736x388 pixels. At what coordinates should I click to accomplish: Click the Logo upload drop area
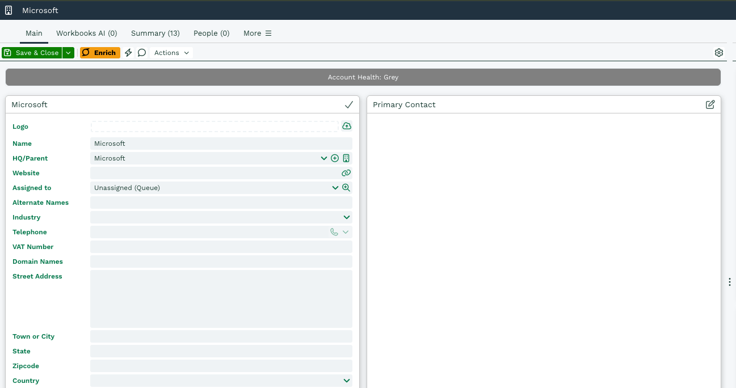tap(215, 126)
